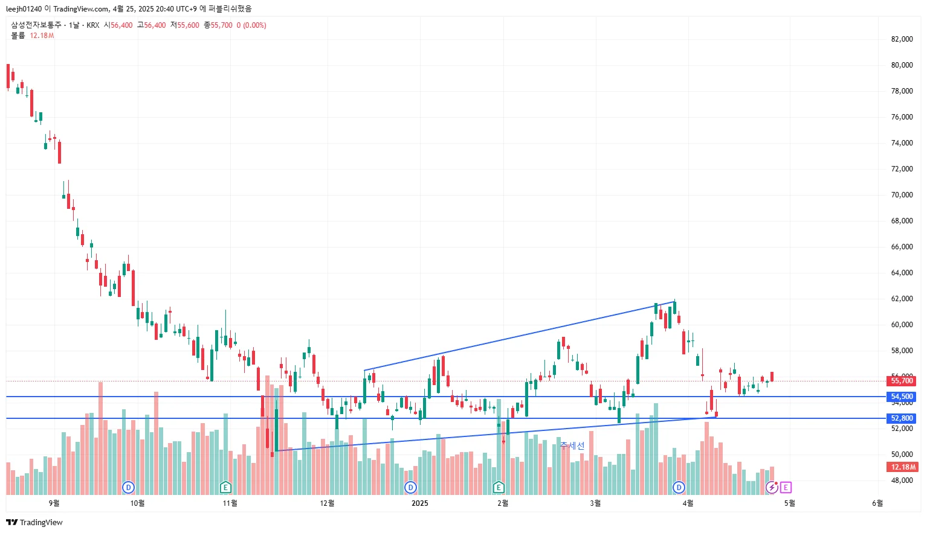The height and width of the screenshot is (533, 927).
Task: Select the 52,800 horizontal line price label
Action: tap(902, 418)
